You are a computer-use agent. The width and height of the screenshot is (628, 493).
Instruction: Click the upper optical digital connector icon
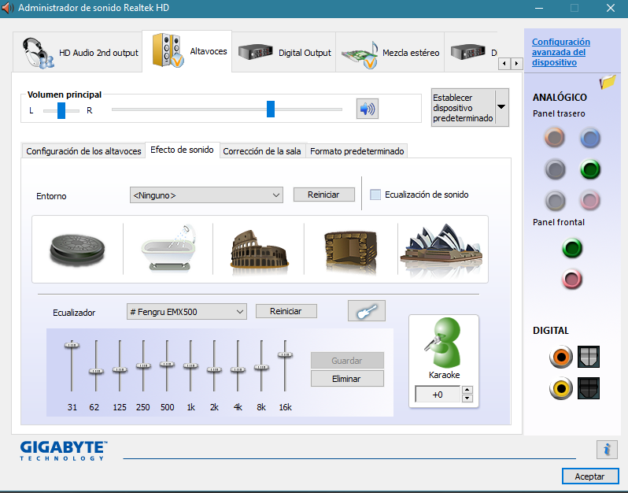(x=589, y=356)
